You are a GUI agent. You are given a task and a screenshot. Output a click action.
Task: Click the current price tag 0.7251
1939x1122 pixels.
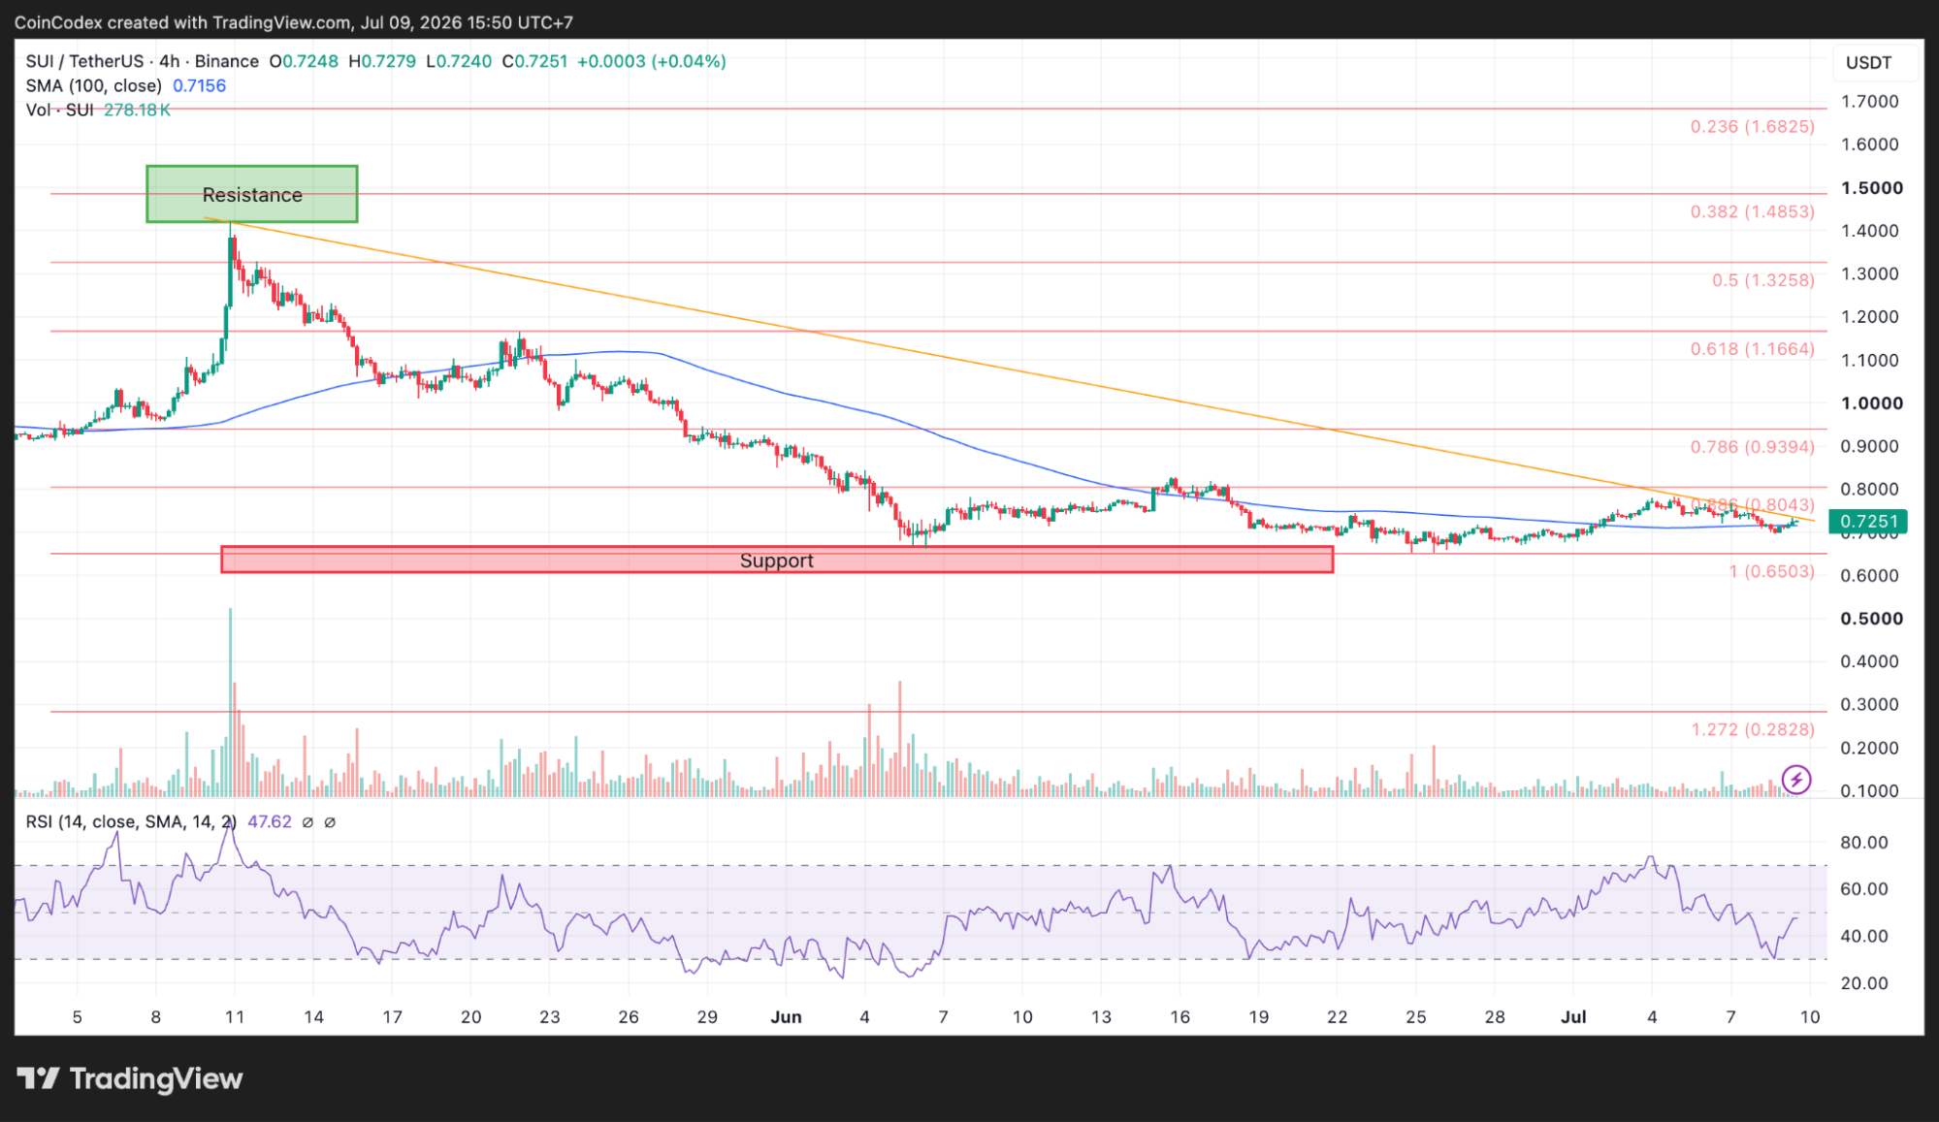pyautogui.click(x=1868, y=522)
